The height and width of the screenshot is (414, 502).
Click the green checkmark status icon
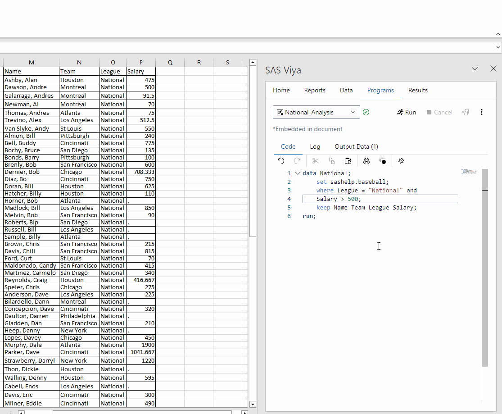(x=366, y=112)
